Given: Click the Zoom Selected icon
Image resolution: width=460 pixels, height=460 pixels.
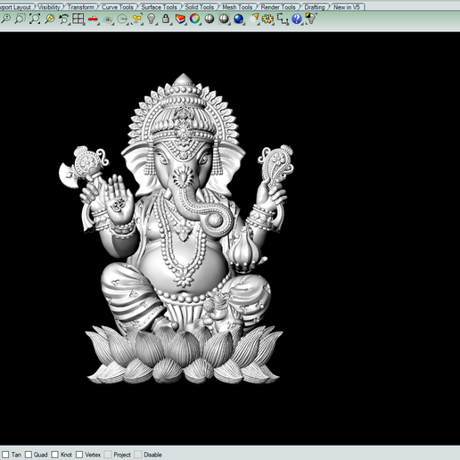Looking at the screenshot, I should 49,19.
